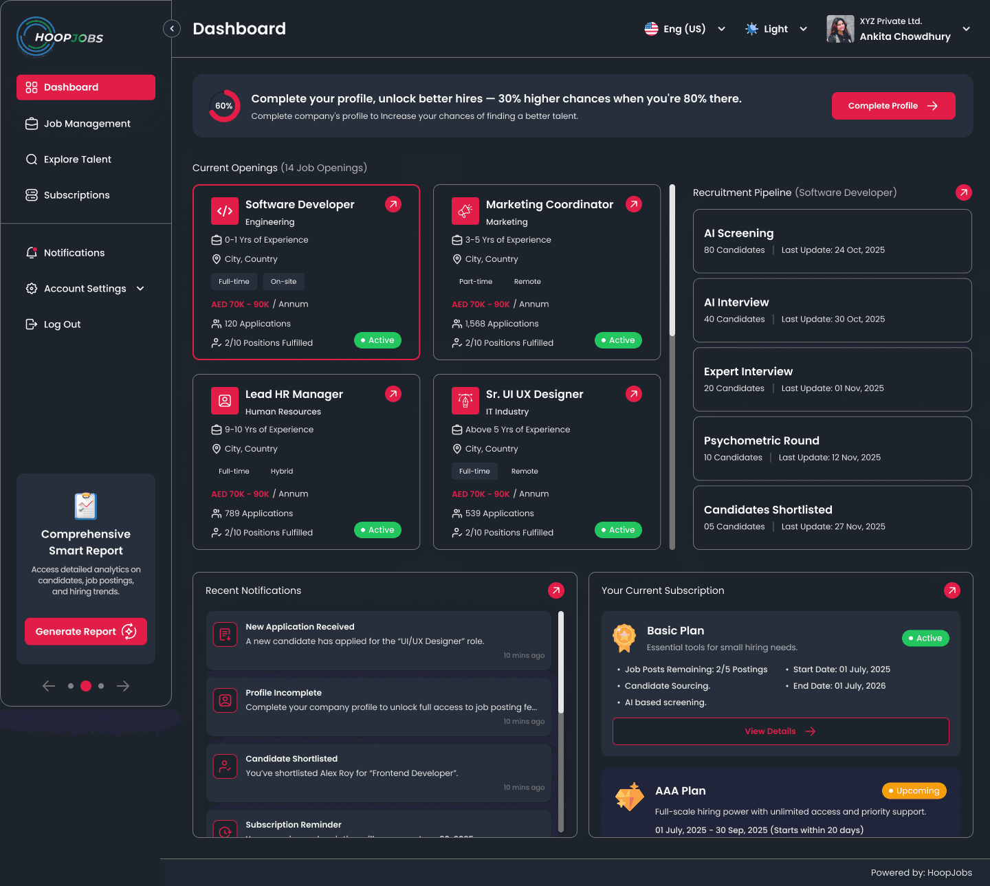The image size is (990, 886).
Task: Select the Job Management icon in sidebar
Action: point(32,123)
